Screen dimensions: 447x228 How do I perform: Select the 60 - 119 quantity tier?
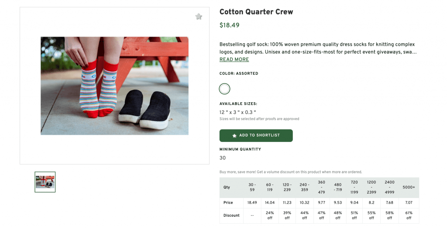point(270,188)
